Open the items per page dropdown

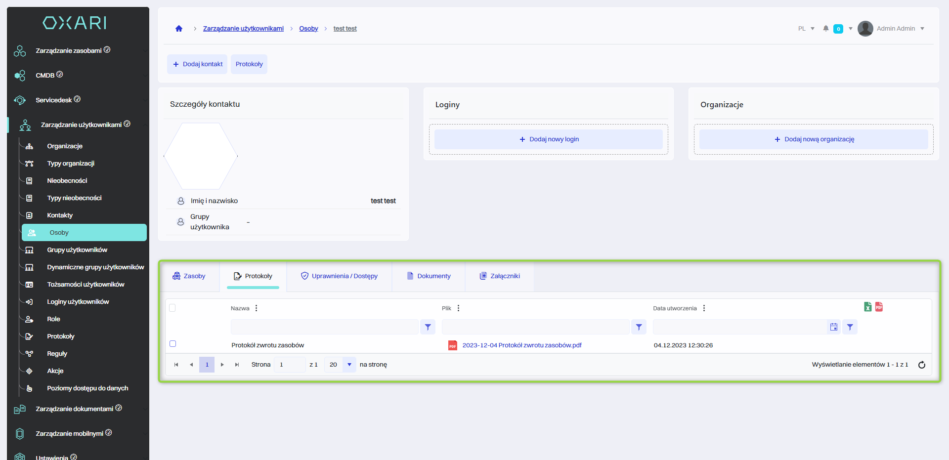click(x=349, y=365)
